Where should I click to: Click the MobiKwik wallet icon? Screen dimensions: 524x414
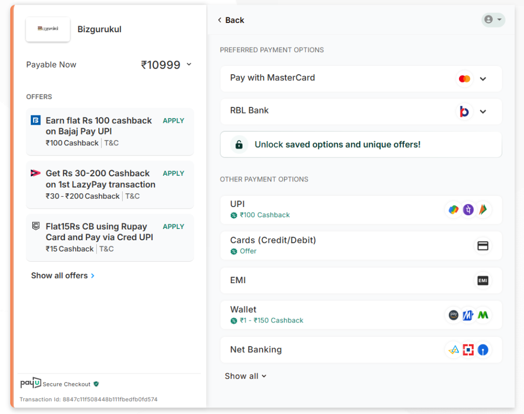click(x=468, y=315)
